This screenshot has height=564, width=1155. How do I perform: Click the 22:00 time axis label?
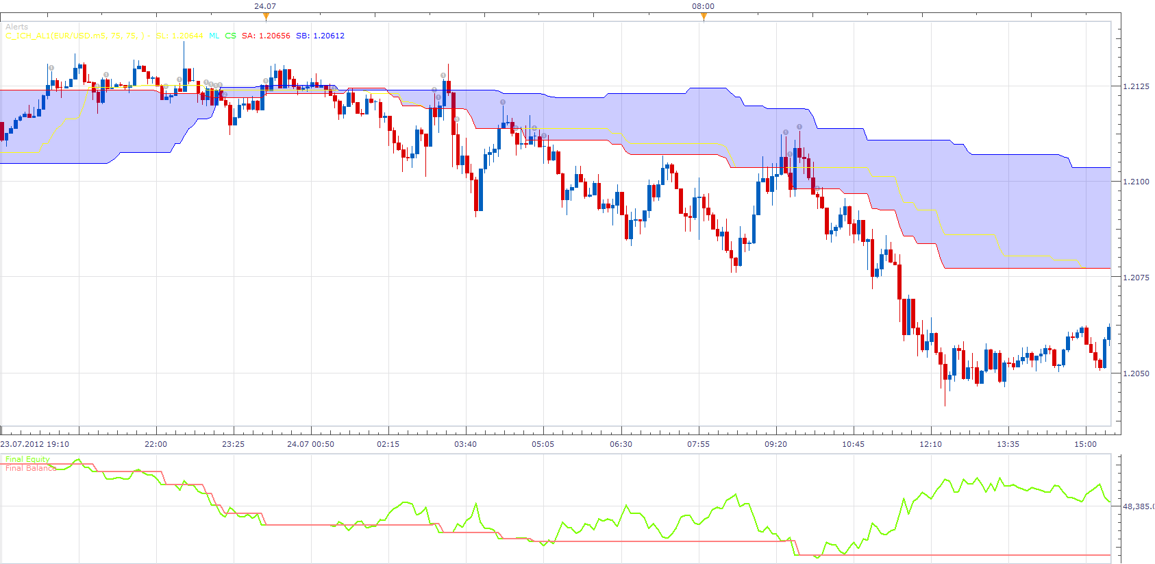tap(156, 444)
